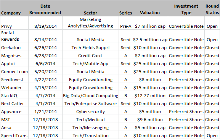The width and height of the screenshot is (220, 139).
Task: Click the $3 million valuation cell
Action: [150, 80]
